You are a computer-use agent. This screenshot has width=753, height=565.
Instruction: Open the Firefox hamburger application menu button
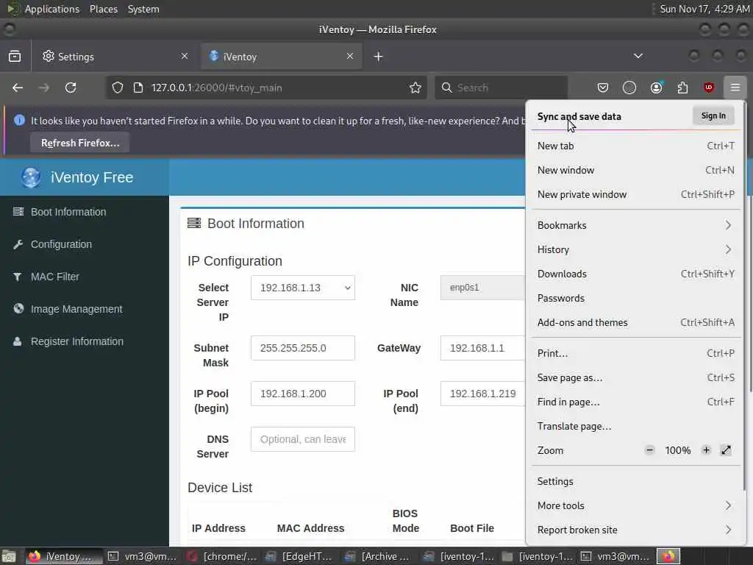735,88
